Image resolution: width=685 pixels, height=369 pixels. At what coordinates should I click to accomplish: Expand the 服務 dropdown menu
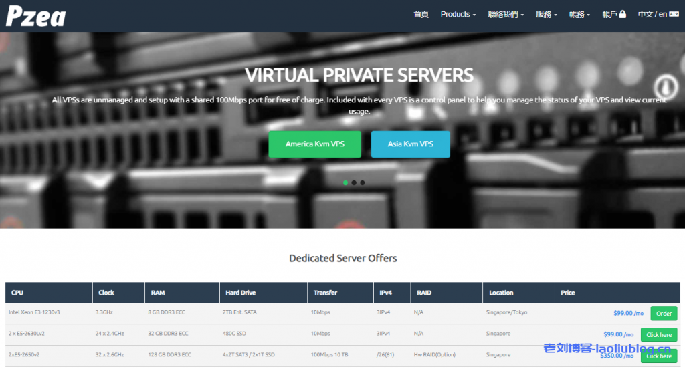546,14
